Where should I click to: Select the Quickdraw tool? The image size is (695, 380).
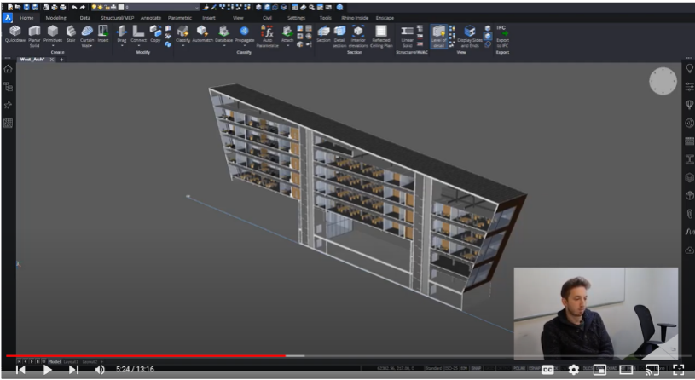tap(14, 35)
